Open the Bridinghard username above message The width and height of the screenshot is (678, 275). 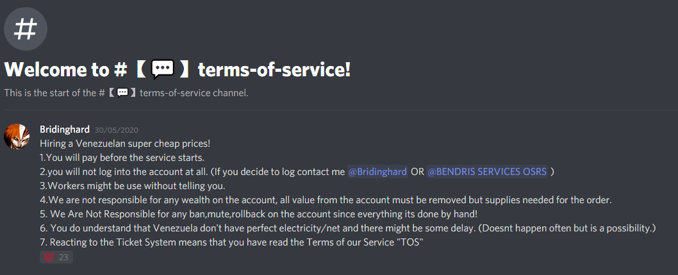[x=65, y=129]
